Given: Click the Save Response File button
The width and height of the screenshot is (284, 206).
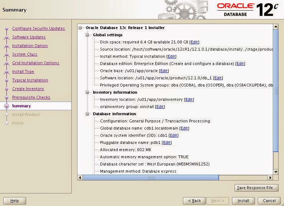Looking at the screenshot, I should click(256, 188).
